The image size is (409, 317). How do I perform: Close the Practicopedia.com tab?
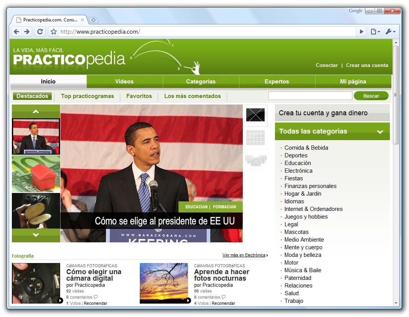click(82, 20)
